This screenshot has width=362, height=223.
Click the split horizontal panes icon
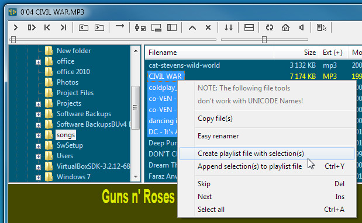pos(249,27)
